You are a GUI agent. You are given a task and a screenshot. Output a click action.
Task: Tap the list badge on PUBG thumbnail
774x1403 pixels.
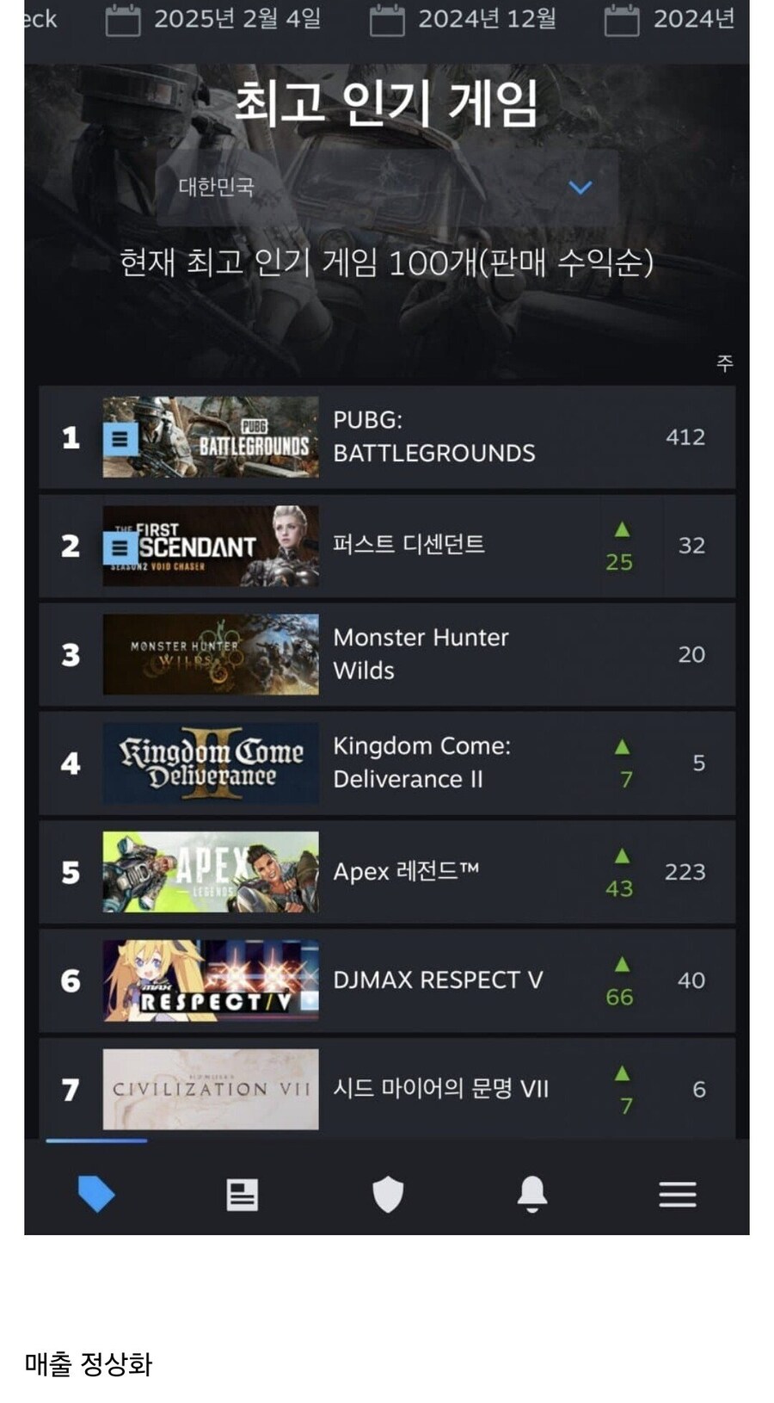[x=120, y=440]
